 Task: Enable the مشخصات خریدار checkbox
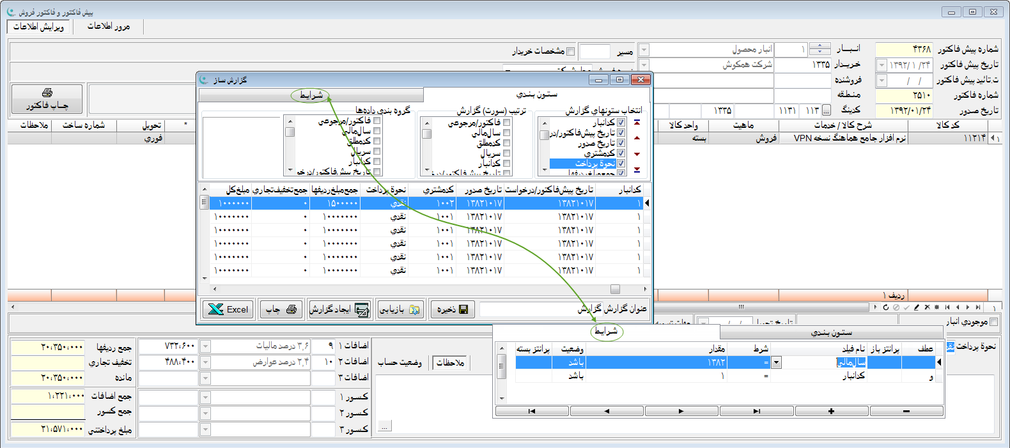point(571,51)
